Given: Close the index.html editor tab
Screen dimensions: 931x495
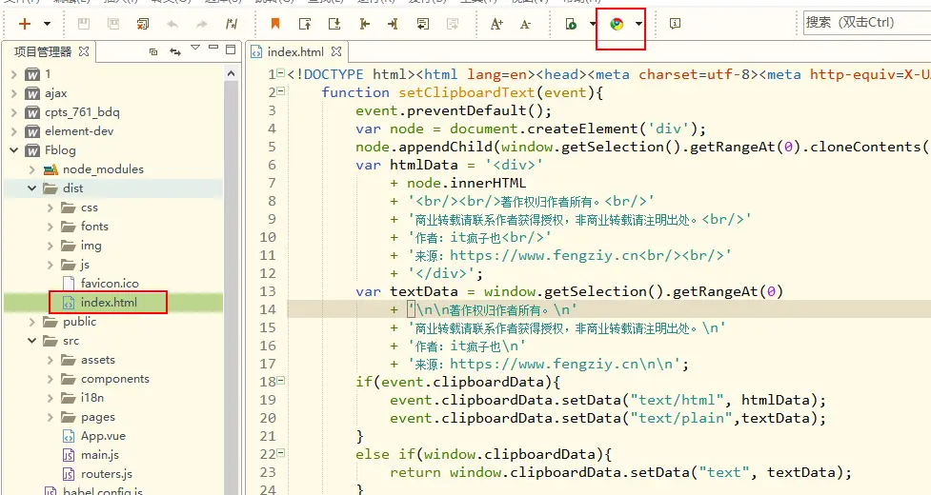Looking at the screenshot, I should (x=336, y=51).
